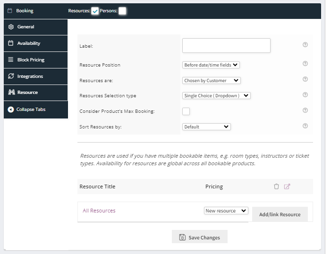
Task: Click help icon for Consider Product's Max Booking
Action: pyautogui.click(x=305, y=110)
